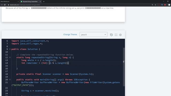
Task: Close the Web Whiteboard tab
Action: pyautogui.click(x=18, y=2)
